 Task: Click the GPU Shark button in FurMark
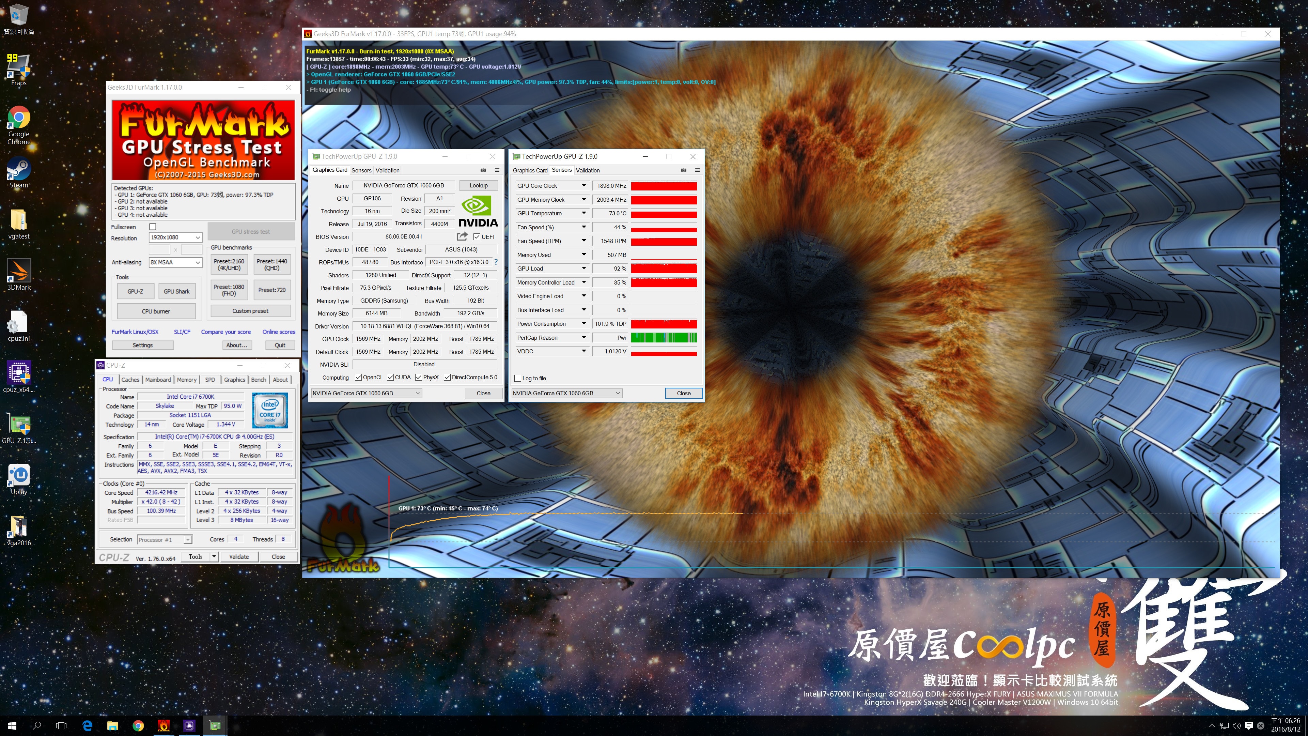click(x=177, y=292)
